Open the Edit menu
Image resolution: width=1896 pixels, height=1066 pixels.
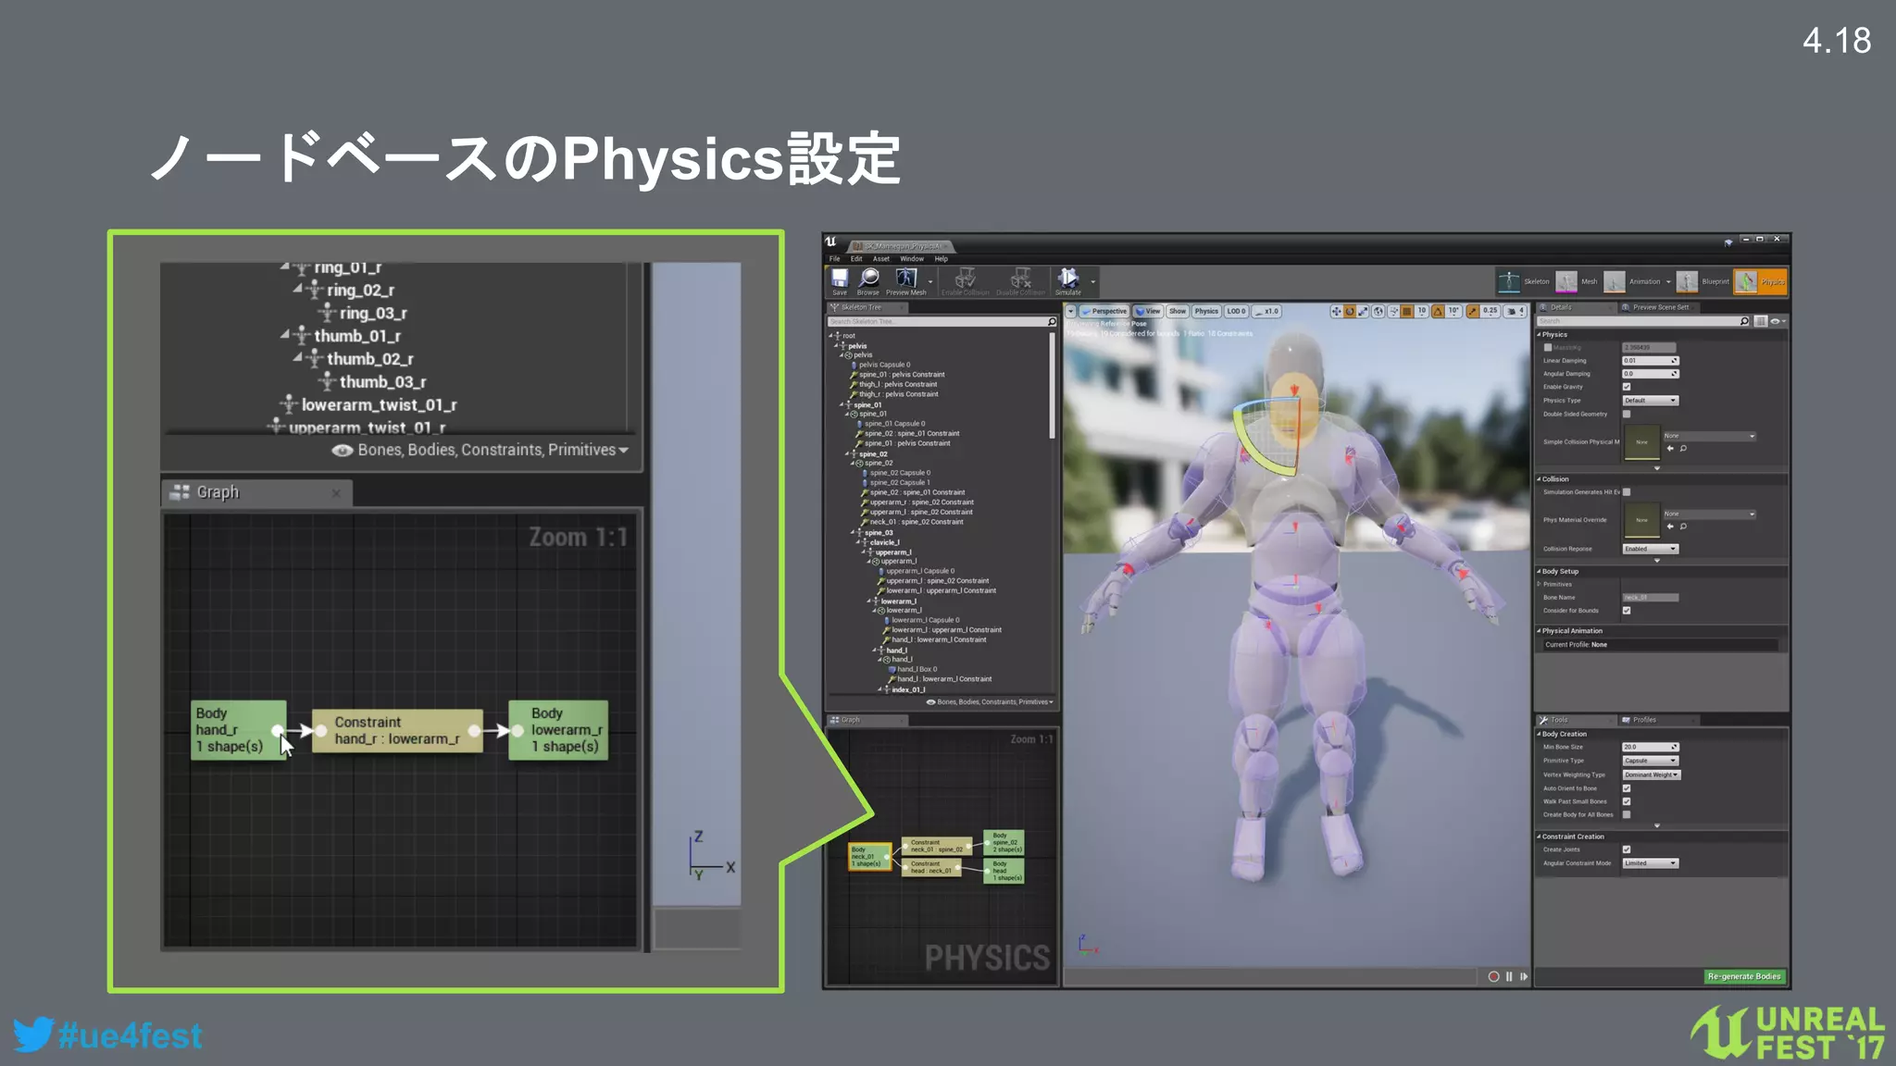pos(856,259)
